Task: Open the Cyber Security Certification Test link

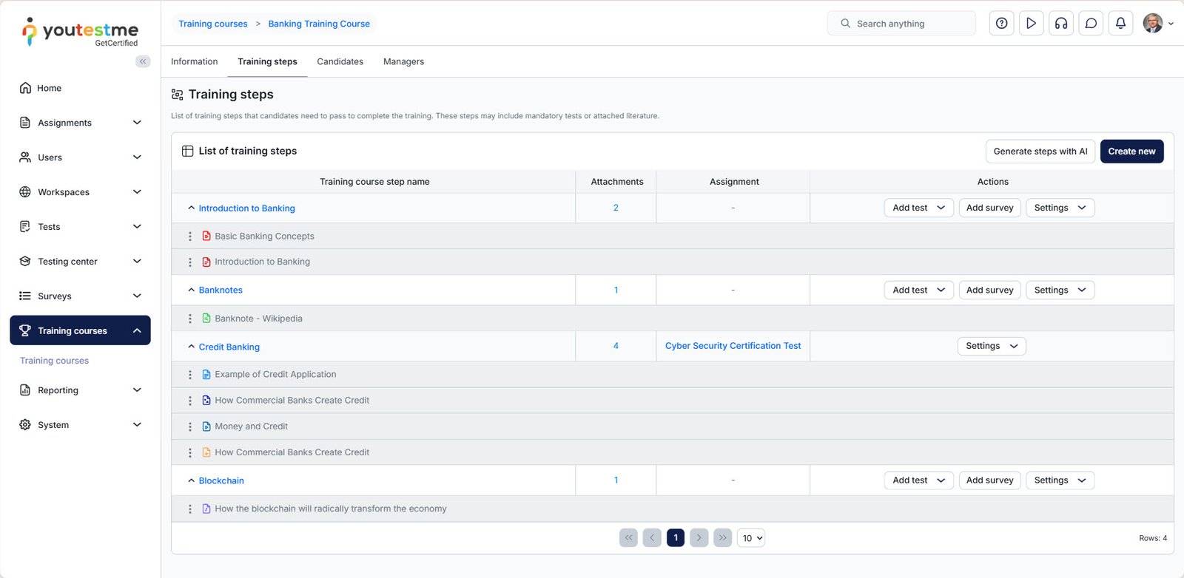Action: point(733,346)
